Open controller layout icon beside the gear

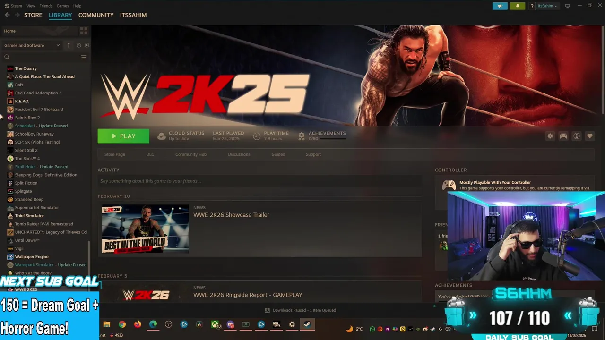point(563,136)
